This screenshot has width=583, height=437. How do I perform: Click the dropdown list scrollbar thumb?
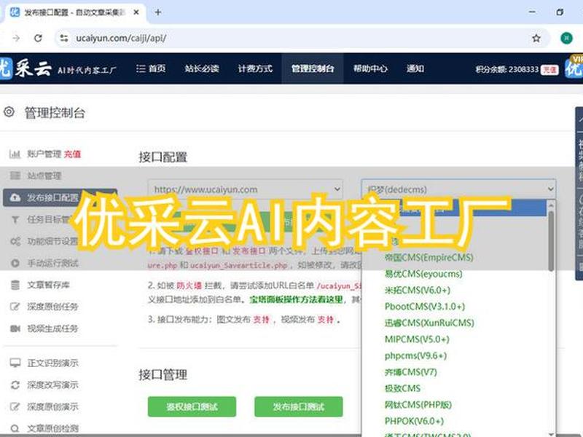551,241
